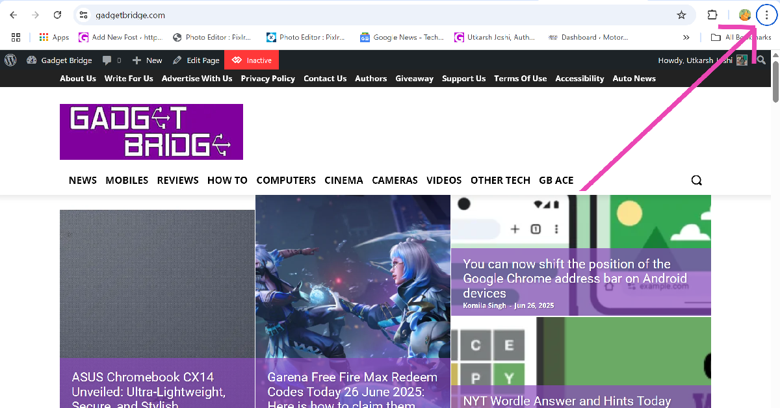Open the NYT Wordle Answer and Hints article

(x=567, y=401)
